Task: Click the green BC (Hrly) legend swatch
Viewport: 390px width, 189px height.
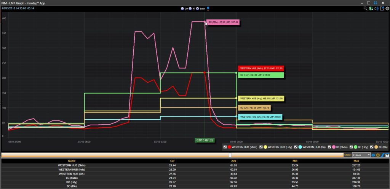Action: tap(355, 147)
